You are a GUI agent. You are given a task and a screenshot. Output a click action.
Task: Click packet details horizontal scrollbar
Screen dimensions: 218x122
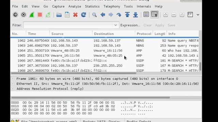point(90,98)
